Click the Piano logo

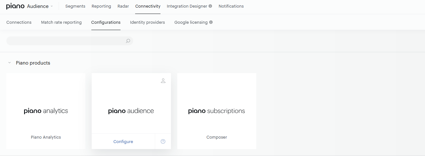[15, 6]
